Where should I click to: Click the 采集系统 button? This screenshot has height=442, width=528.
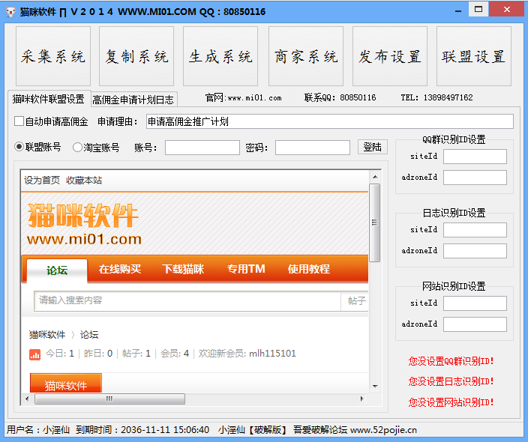(x=52, y=57)
